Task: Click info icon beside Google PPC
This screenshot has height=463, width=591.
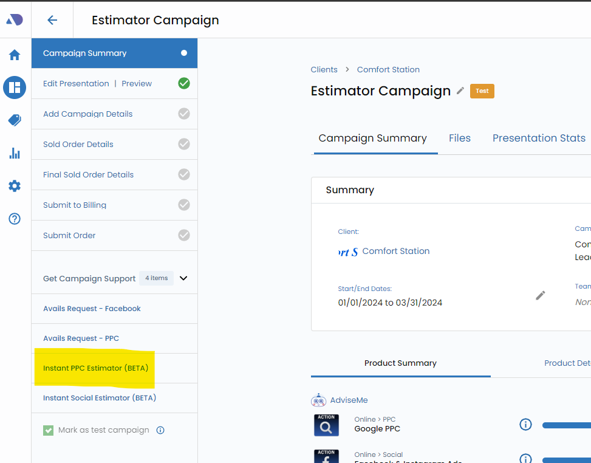Action: coord(525,425)
